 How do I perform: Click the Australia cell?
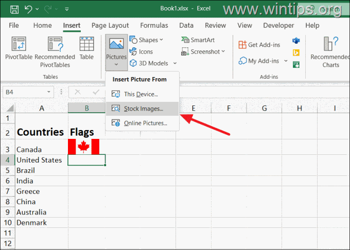(42, 212)
